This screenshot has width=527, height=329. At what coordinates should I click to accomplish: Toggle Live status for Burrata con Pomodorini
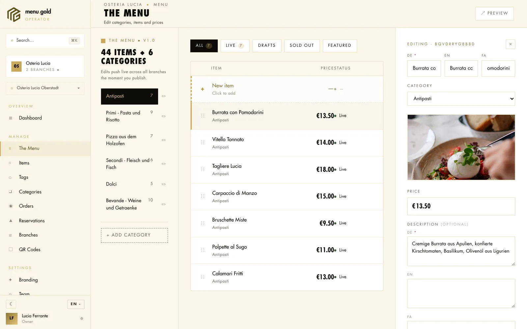(341, 116)
